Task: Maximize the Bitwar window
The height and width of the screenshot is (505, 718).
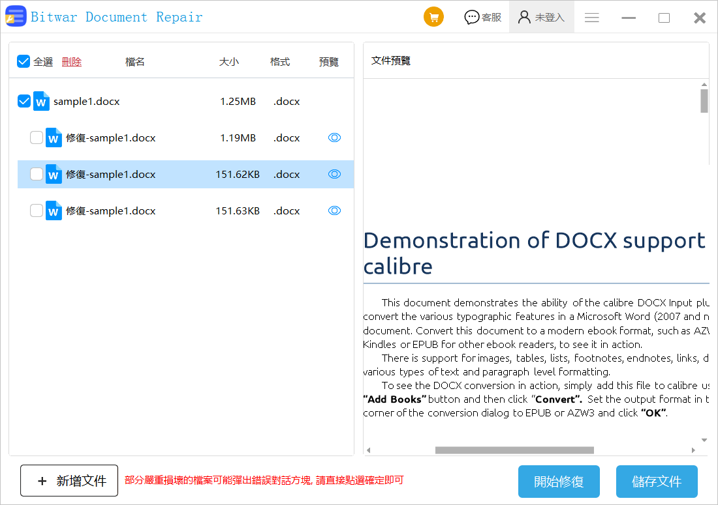Action: click(x=664, y=18)
